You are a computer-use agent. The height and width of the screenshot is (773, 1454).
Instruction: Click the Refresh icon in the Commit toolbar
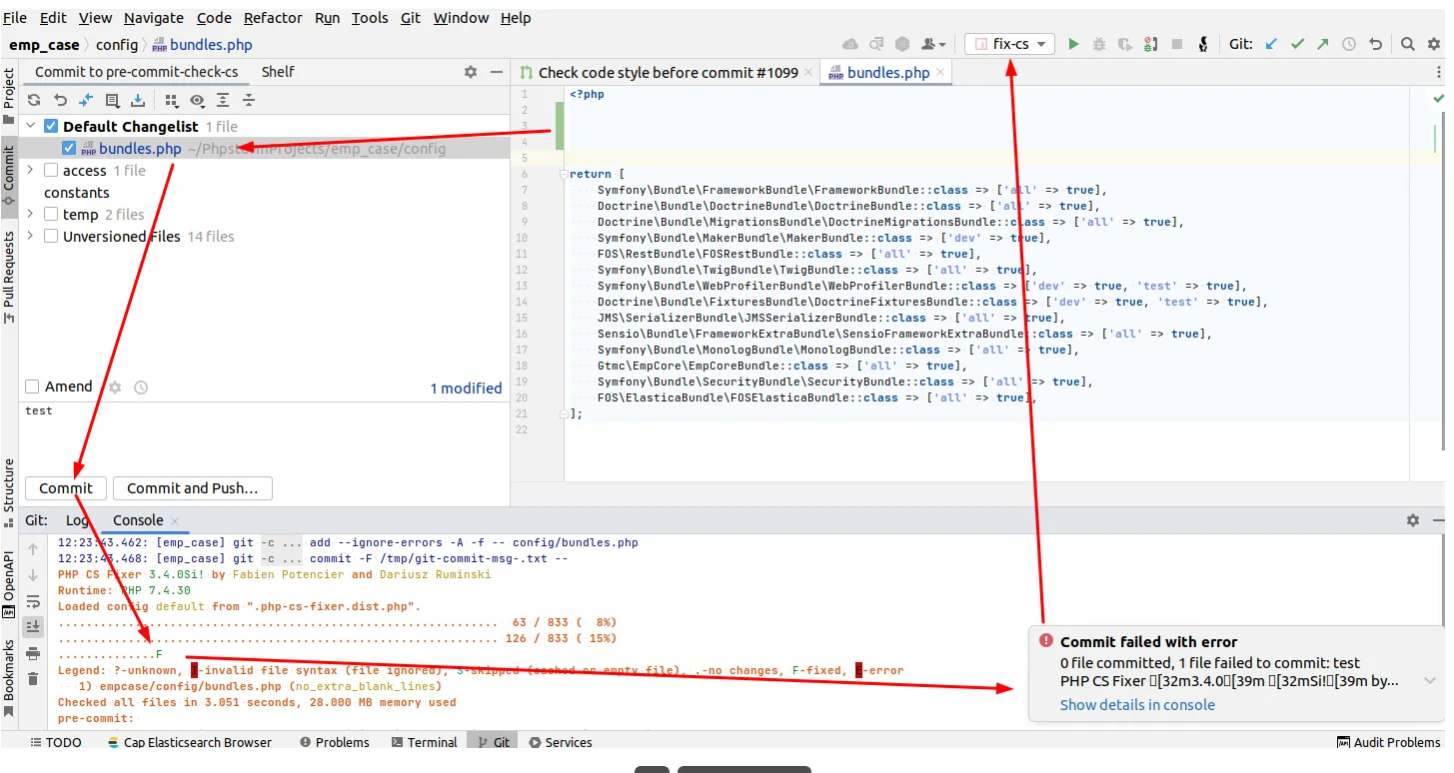click(34, 100)
